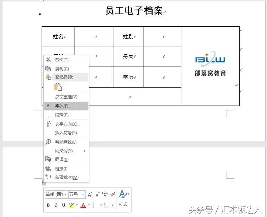Expand the 同义词 synonyms submenu

(x=66, y=151)
